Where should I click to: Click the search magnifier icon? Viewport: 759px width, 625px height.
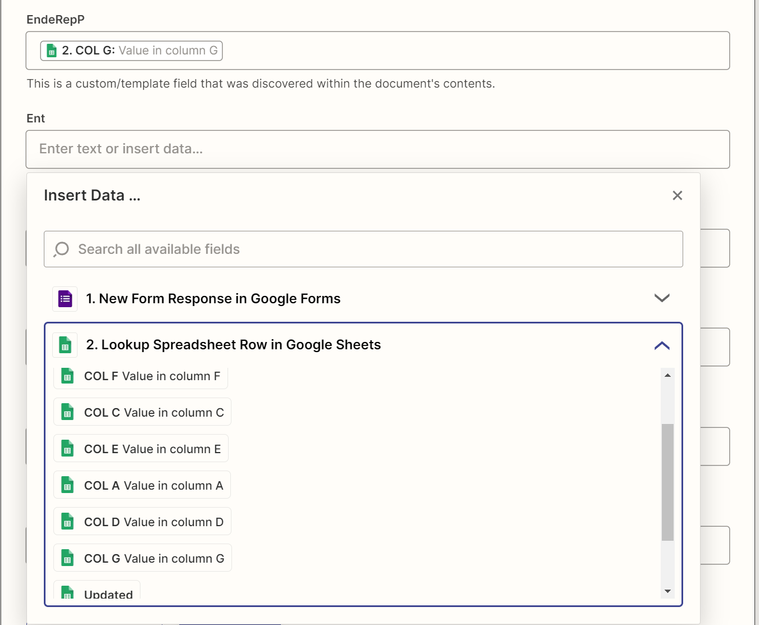(x=61, y=249)
